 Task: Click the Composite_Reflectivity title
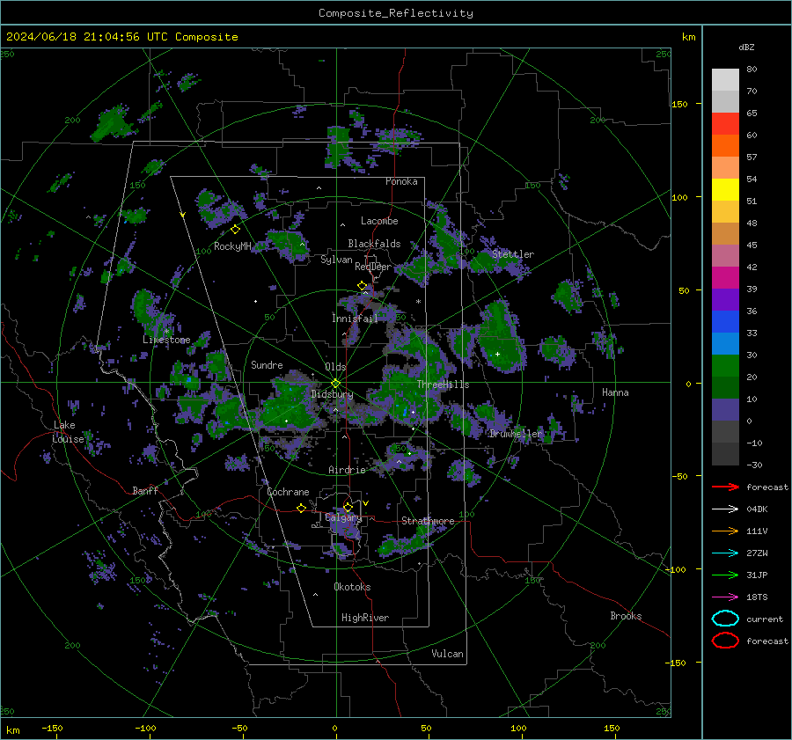click(x=396, y=13)
